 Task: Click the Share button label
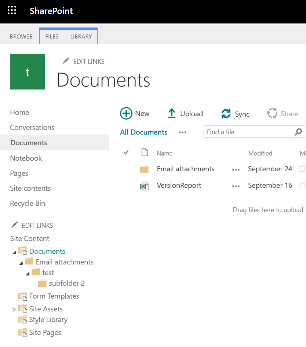point(289,114)
